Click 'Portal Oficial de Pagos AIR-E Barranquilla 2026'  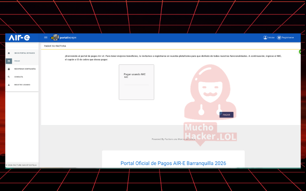[173, 163]
